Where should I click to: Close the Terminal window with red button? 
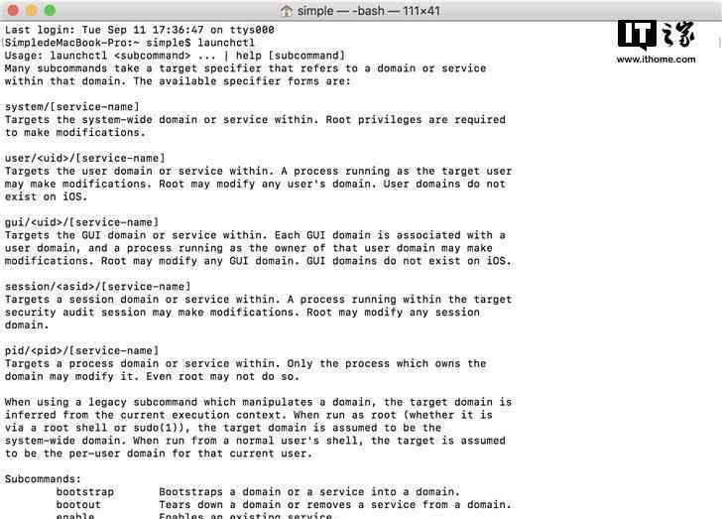[x=13, y=10]
